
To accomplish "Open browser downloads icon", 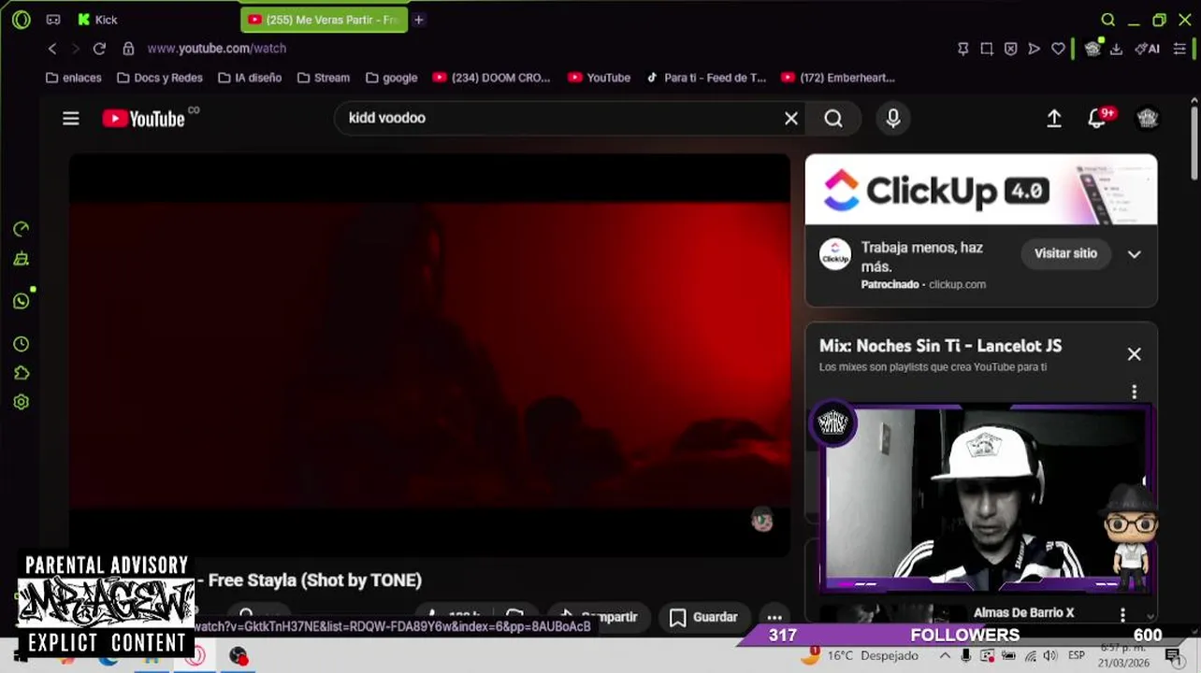I will click(x=1116, y=49).
